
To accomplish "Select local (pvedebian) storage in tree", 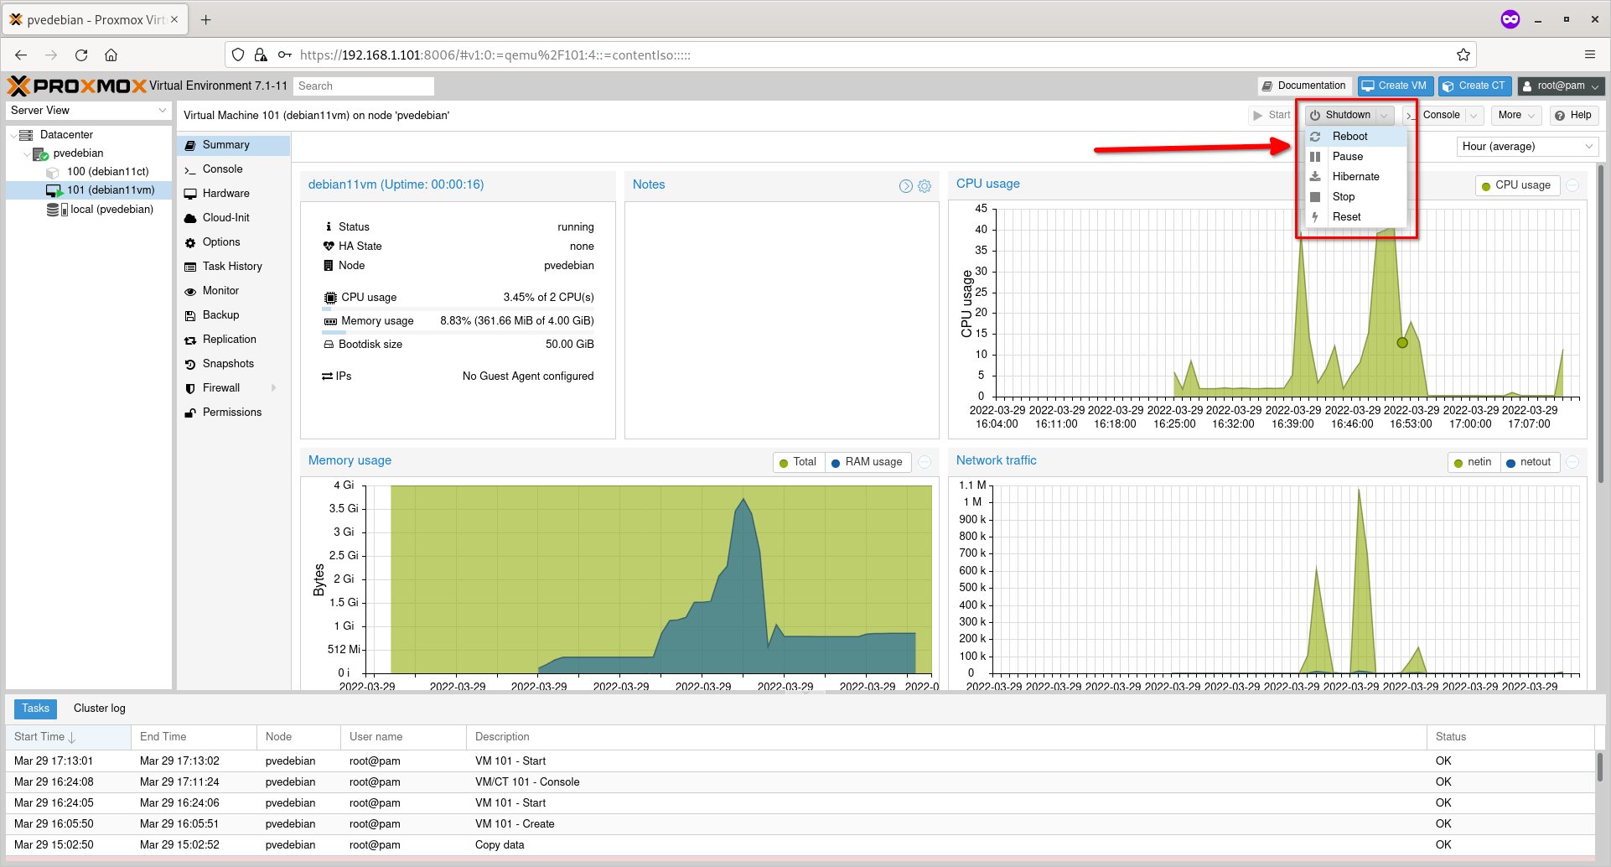I will [x=111, y=210].
